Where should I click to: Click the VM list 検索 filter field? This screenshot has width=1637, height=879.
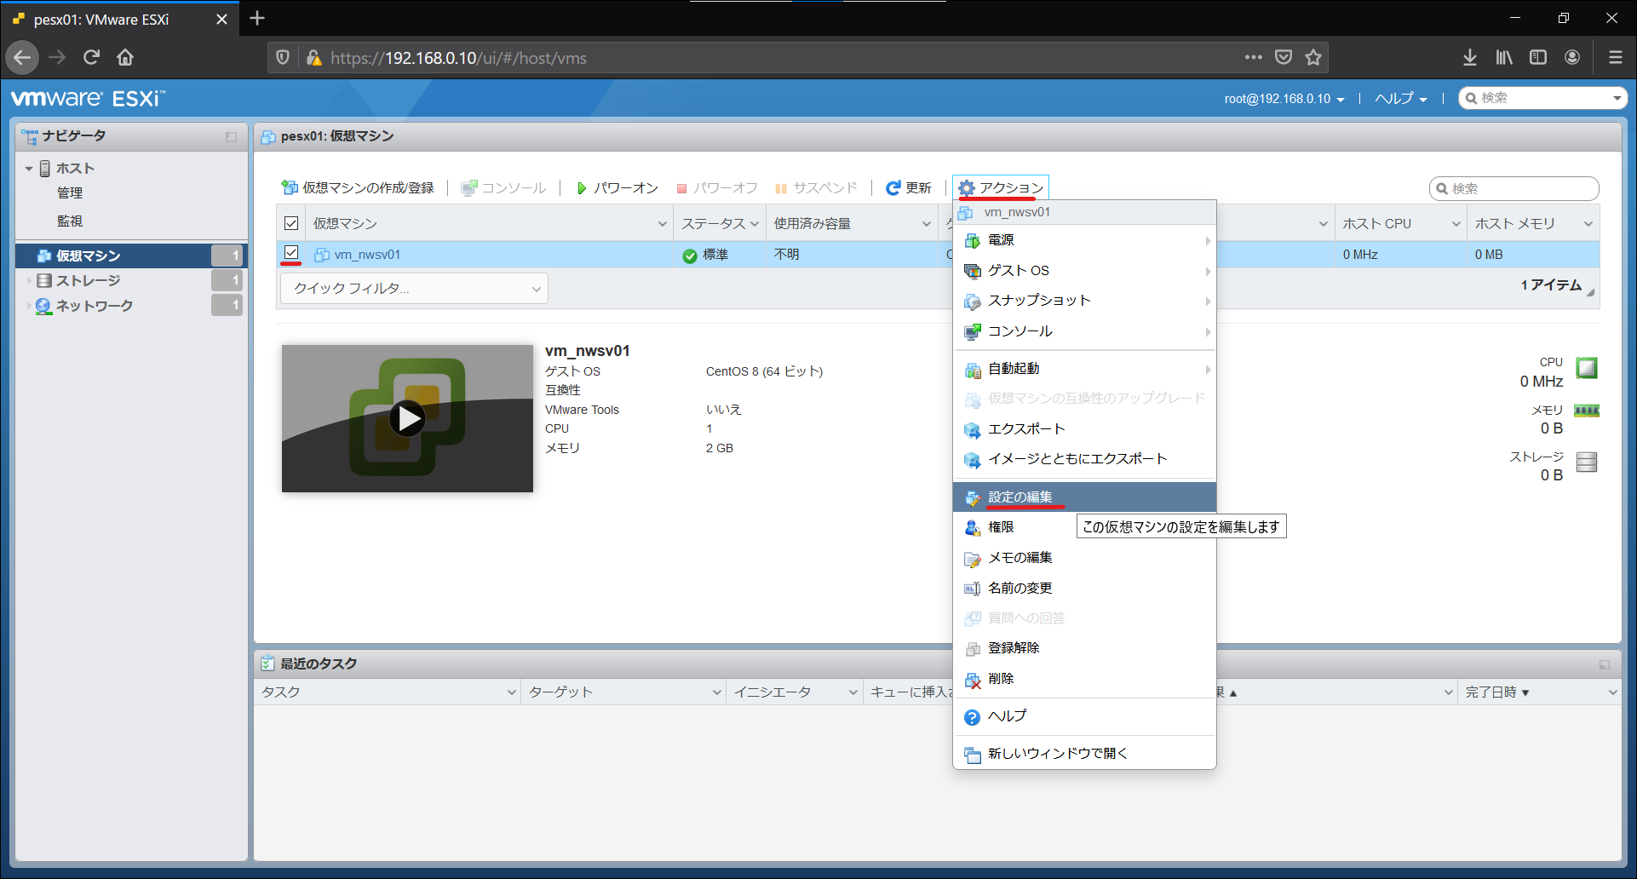click(1514, 188)
